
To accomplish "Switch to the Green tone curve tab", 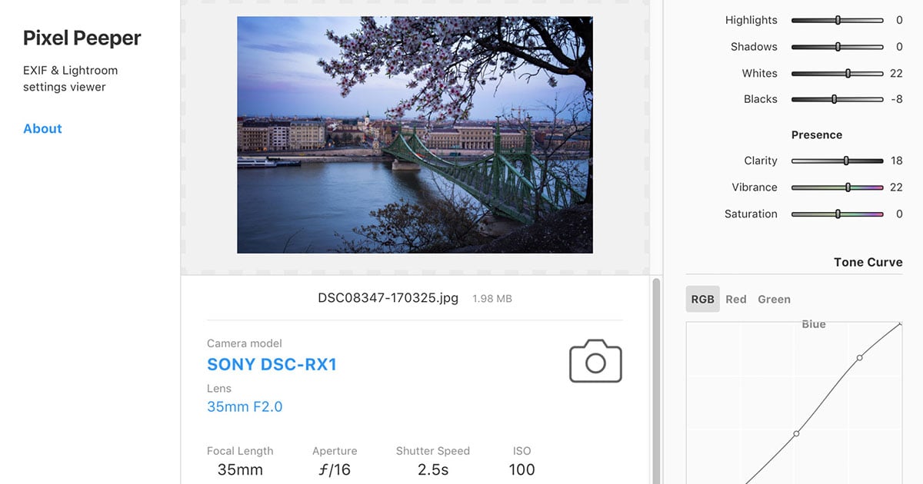I will click(x=774, y=299).
